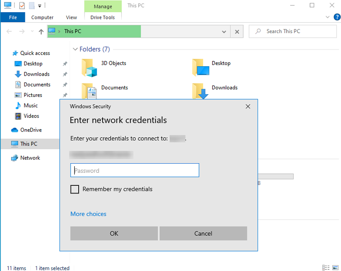Expand the ribbon with the chevron

[327, 17]
